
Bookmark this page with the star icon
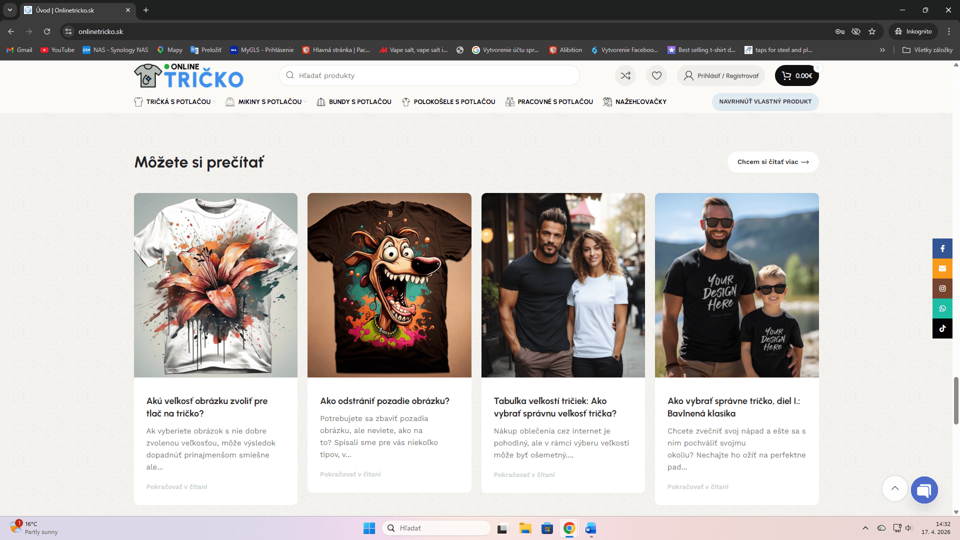[x=872, y=31]
